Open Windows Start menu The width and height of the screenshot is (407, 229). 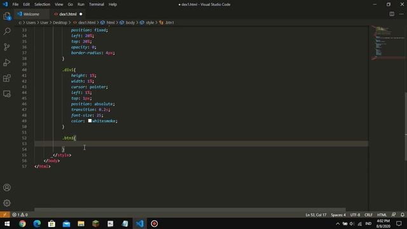pos(7,223)
